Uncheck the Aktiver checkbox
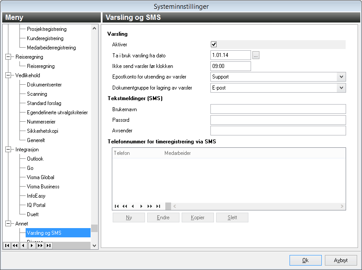Viewport: 362px width, 270px height. (214, 44)
